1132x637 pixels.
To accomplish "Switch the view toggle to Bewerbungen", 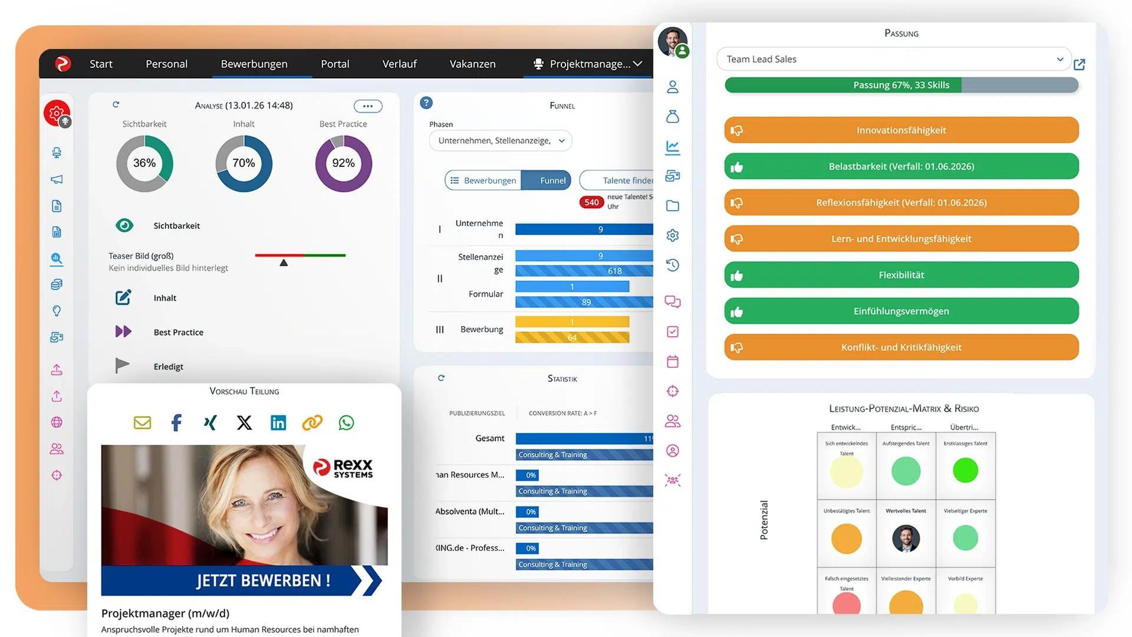I will 483,180.
